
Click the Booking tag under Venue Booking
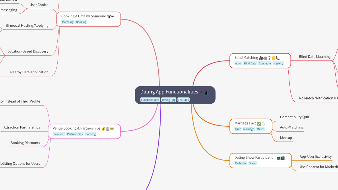point(91,134)
